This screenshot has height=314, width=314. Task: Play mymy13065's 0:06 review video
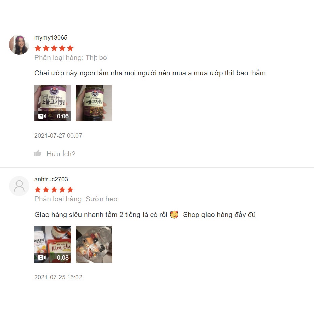tap(53, 103)
